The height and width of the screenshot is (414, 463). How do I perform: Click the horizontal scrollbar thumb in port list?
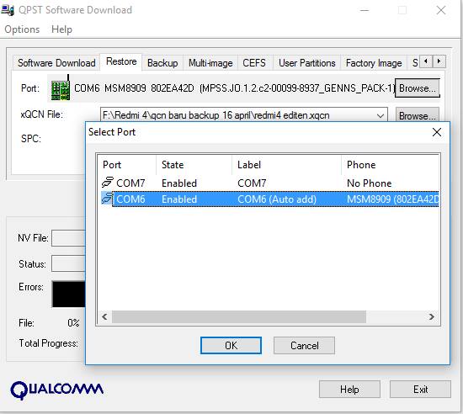(x=239, y=317)
